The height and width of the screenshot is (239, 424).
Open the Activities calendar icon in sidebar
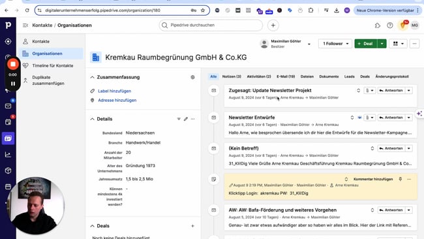(8, 122)
